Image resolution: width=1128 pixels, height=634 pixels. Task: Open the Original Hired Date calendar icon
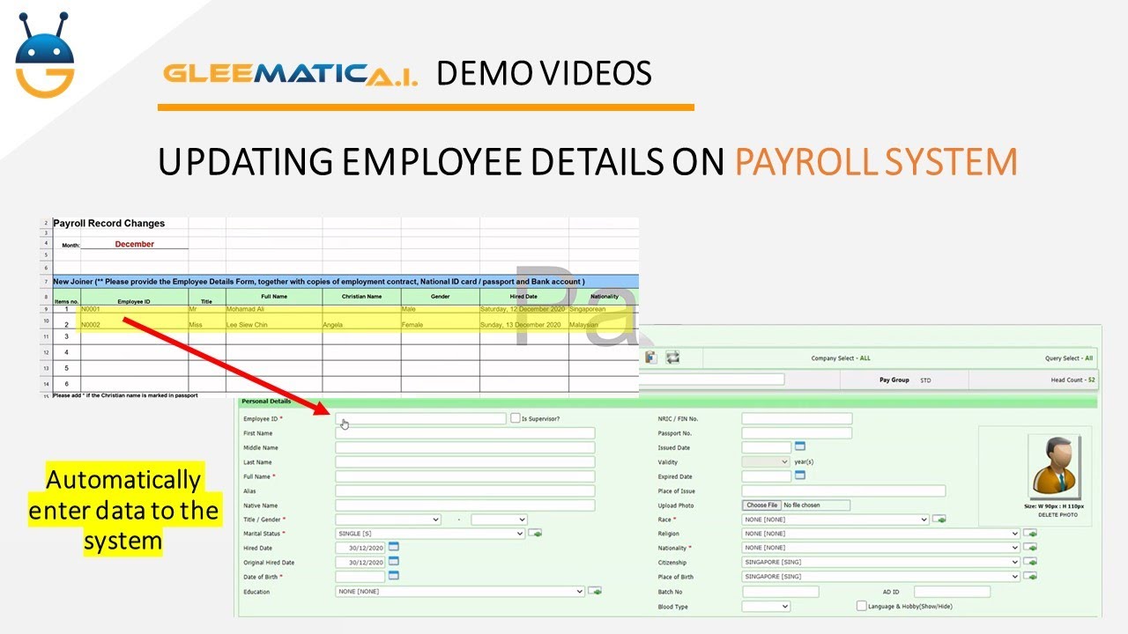click(394, 560)
